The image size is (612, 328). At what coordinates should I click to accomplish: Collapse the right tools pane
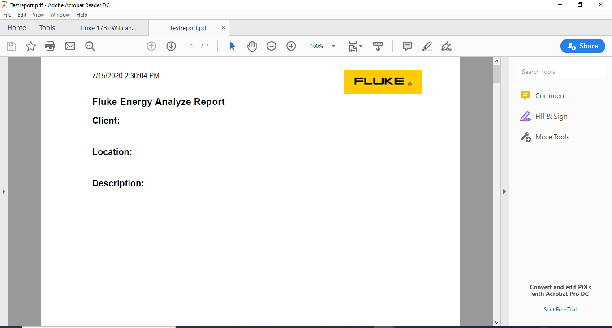pos(504,191)
